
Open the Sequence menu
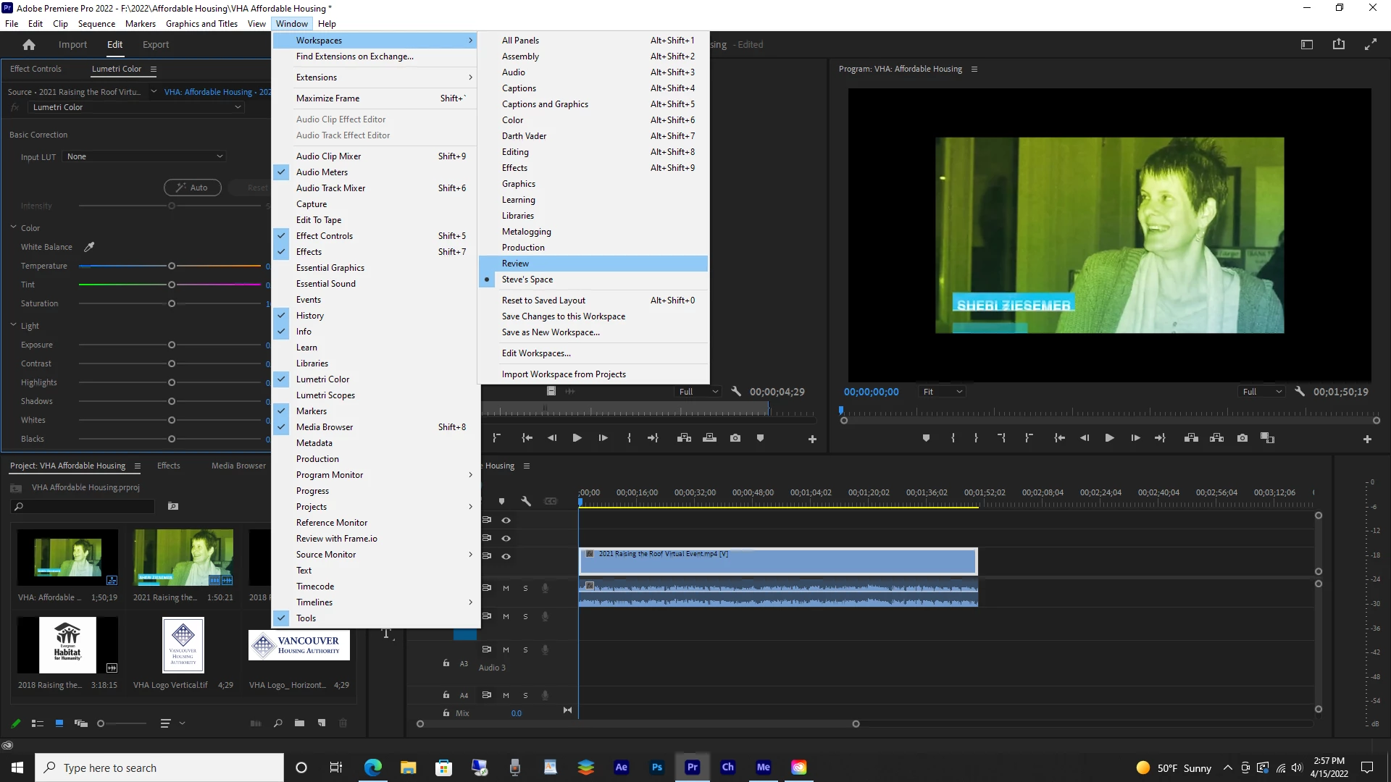[x=96, y=24]
